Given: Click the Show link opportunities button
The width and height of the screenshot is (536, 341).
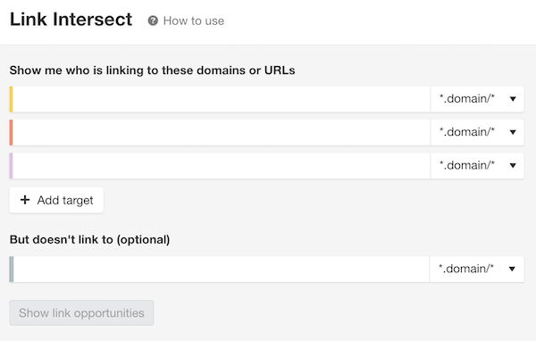Looking at the screenshot, I should [81, 312].
